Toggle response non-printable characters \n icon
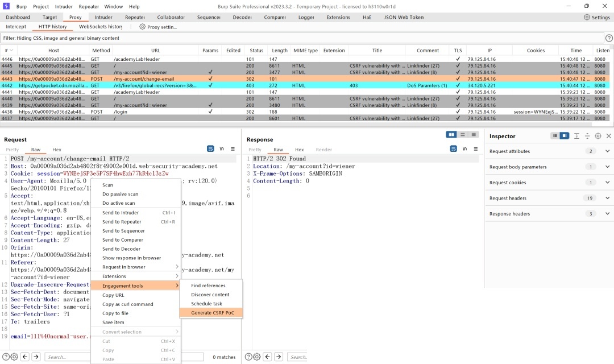This screenshot has height=364, width=614. click(x=464, y=149)
